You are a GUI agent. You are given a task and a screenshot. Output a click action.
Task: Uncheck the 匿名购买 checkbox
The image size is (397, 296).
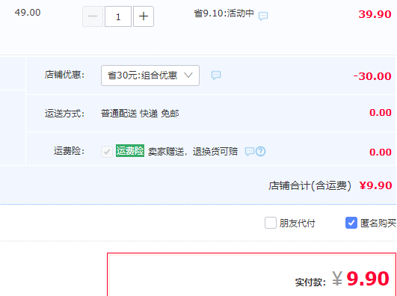(351, 223)
